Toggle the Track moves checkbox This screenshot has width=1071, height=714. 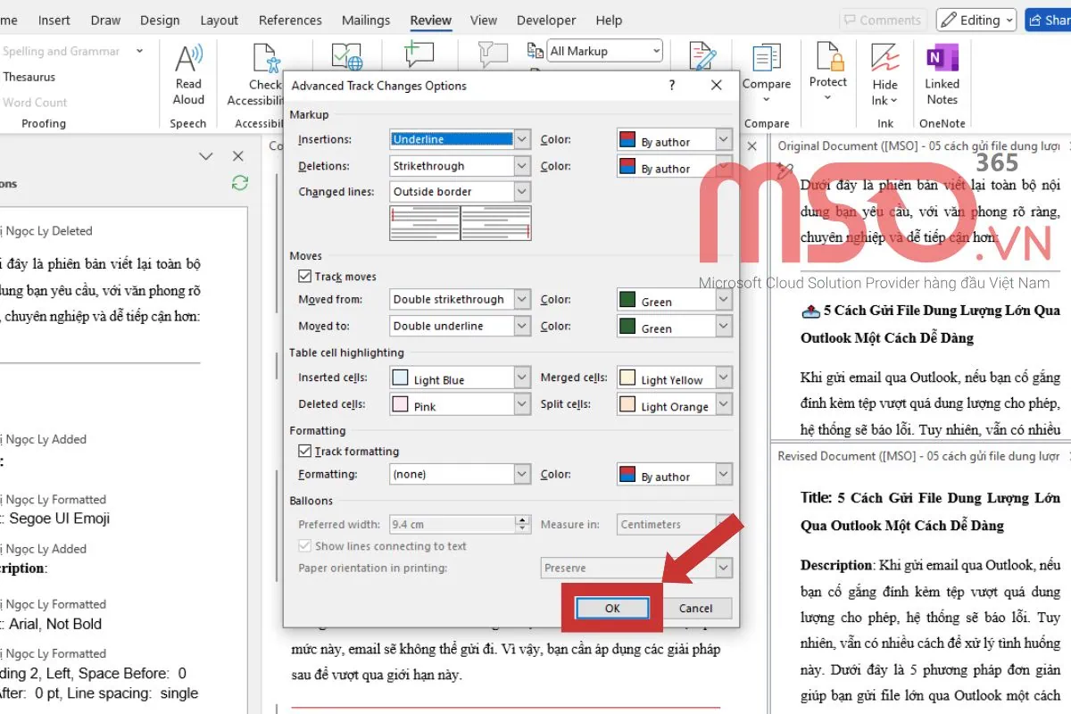(x=304, y=276)
